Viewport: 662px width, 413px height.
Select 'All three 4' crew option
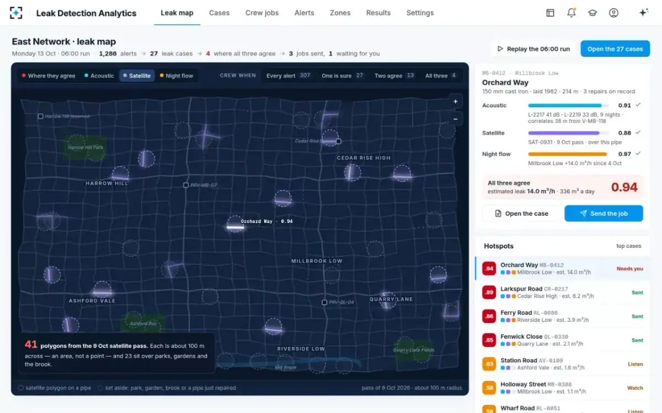(x=440, y=75)
